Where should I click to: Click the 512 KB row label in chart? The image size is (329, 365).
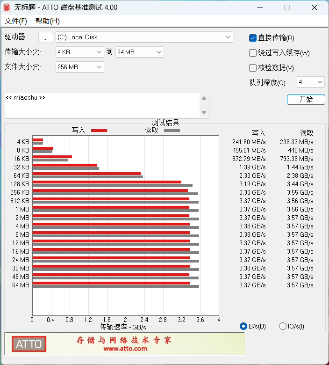point(20,201)
